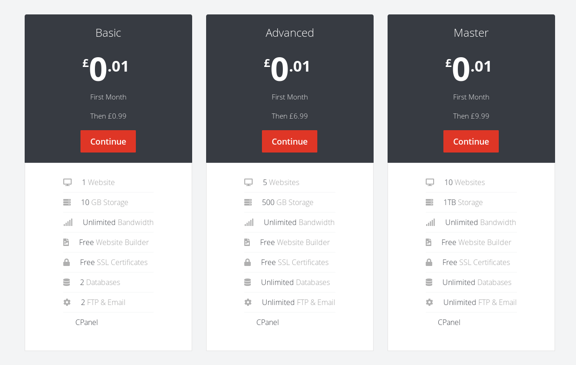Click monitor icon beside 10 Websites

coord(430,182)
